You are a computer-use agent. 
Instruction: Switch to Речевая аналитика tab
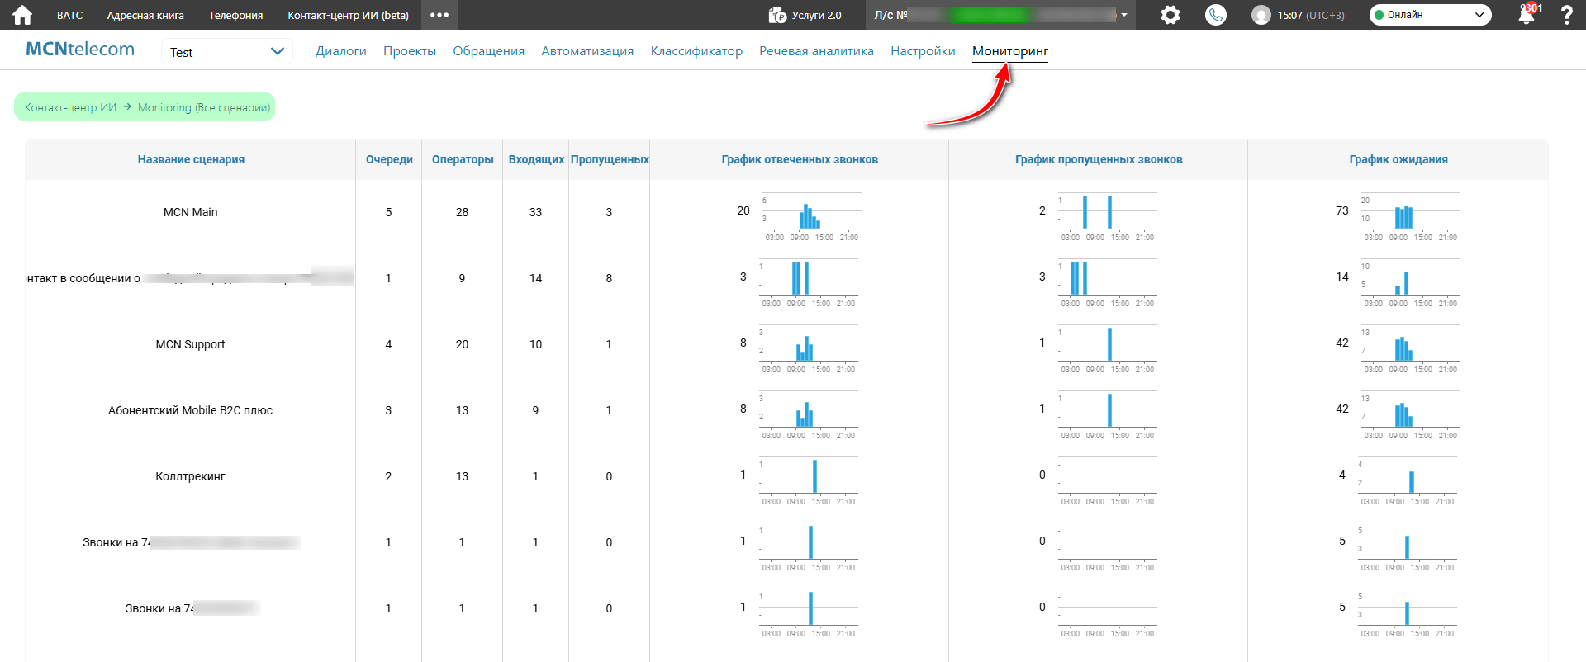click(x=816, y=51)
